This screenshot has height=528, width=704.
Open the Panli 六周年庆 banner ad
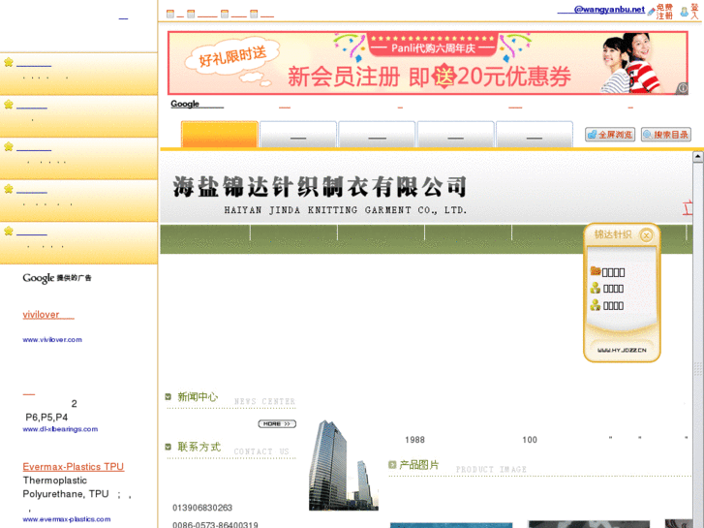tap(427, 63)
